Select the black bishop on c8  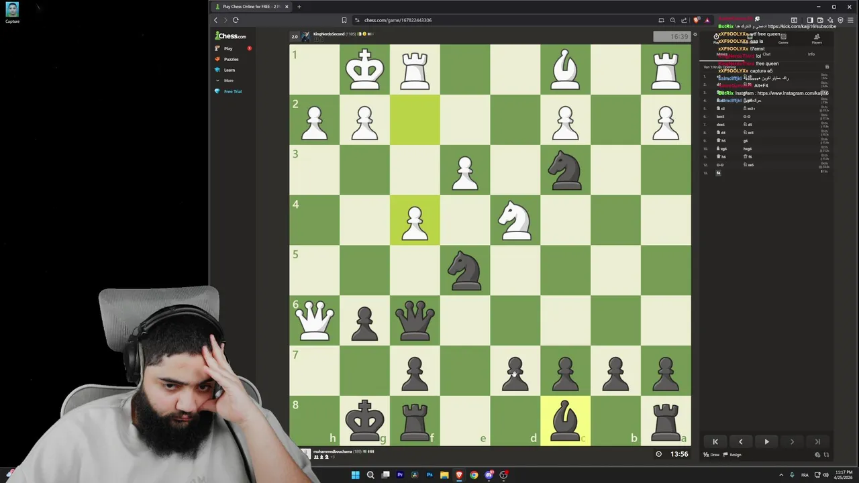pos(565,421)
